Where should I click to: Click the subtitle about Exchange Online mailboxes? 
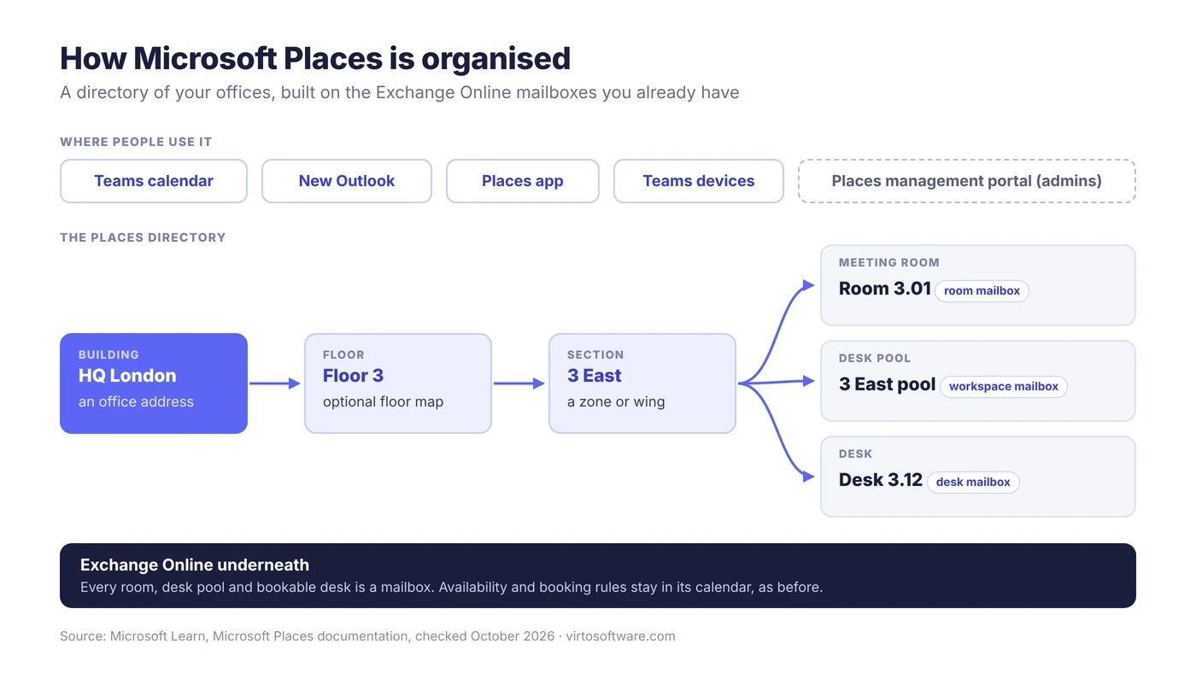400,92
